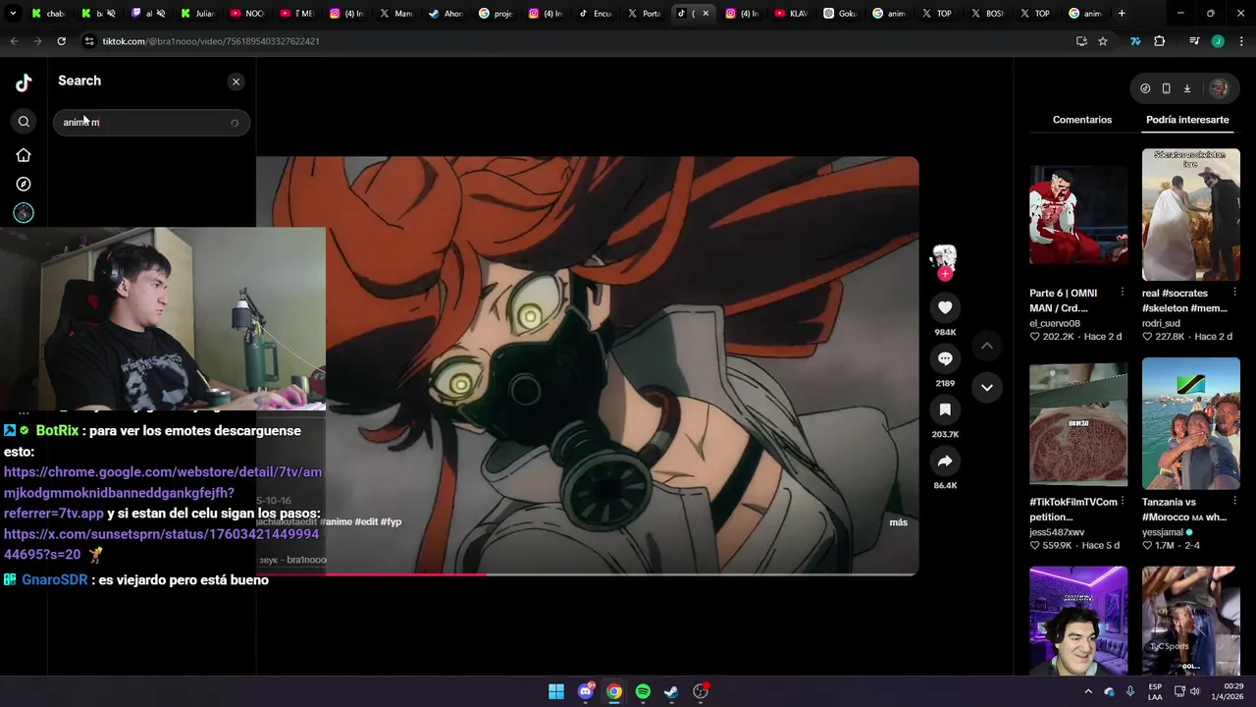This screenshot has height=707, width=1256.
Task: Open Spotify from the taskbar
Action: [643, 691]
